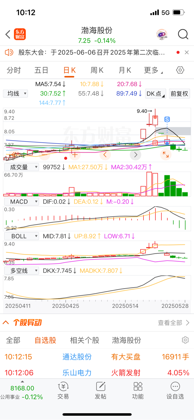This screenshot has width=194, height=420.
Task: Move chart right with the right chevron
Action: [x=135, y=155]
